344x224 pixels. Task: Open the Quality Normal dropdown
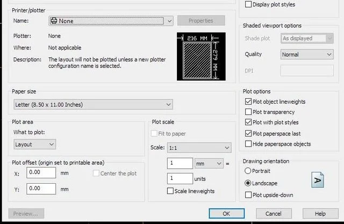coord(307,54)
